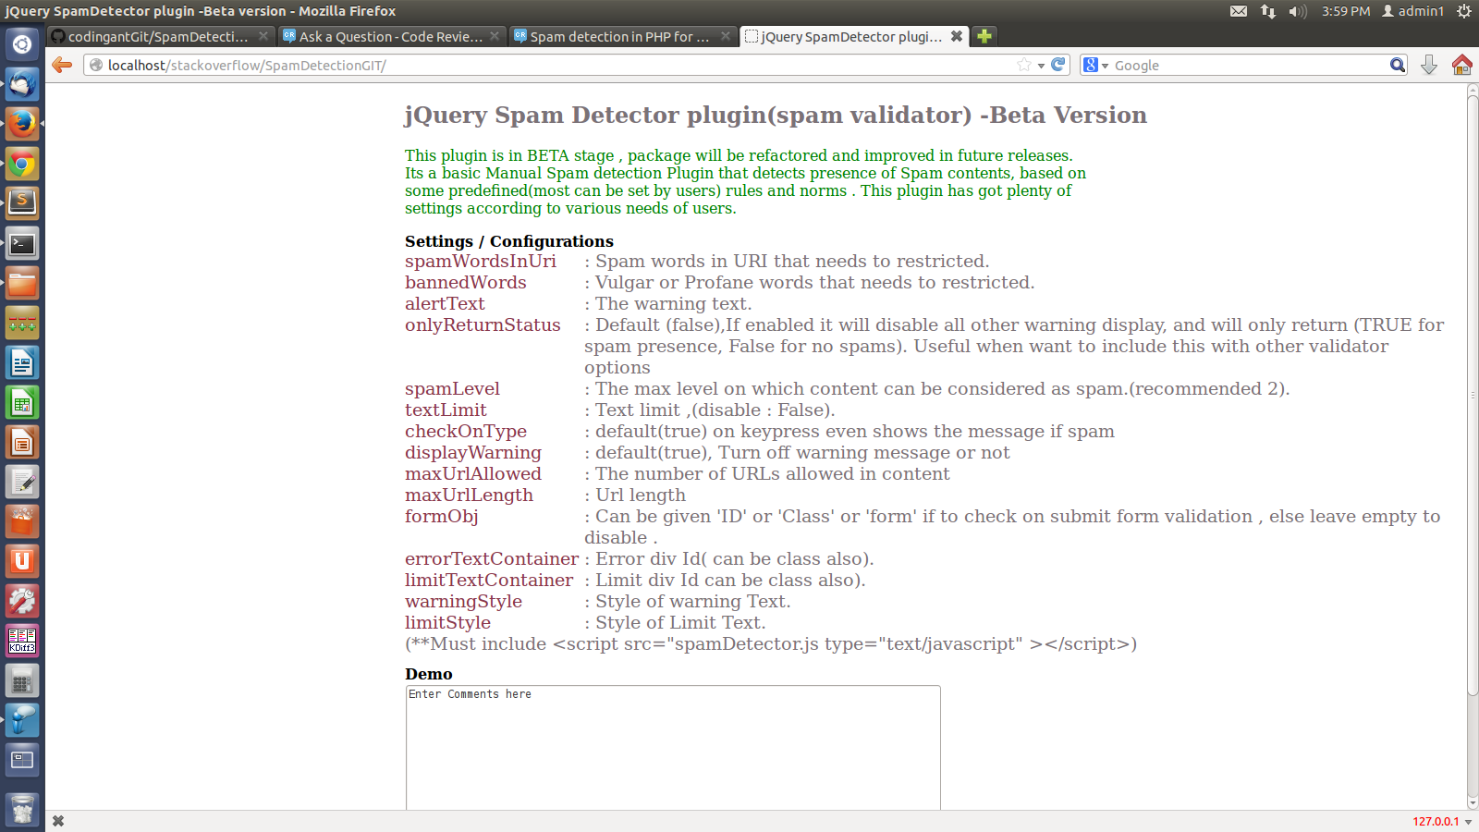
Task: Close the codingantGit/SpamDetecti... tab
Action: click(263, 36)
